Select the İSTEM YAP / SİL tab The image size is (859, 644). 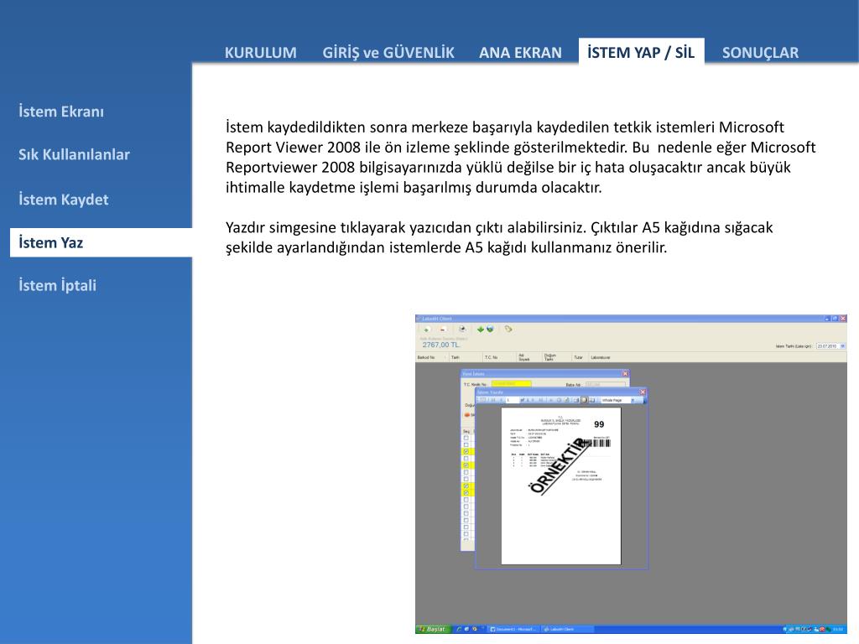tap(641, 52)
